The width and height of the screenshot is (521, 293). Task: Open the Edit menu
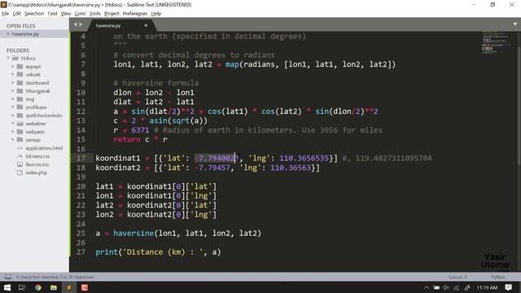[16, 14]
